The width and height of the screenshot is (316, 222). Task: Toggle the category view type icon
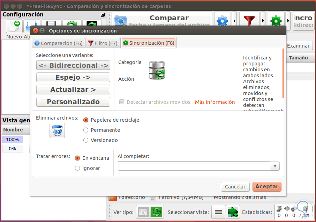tap(143, 212)
